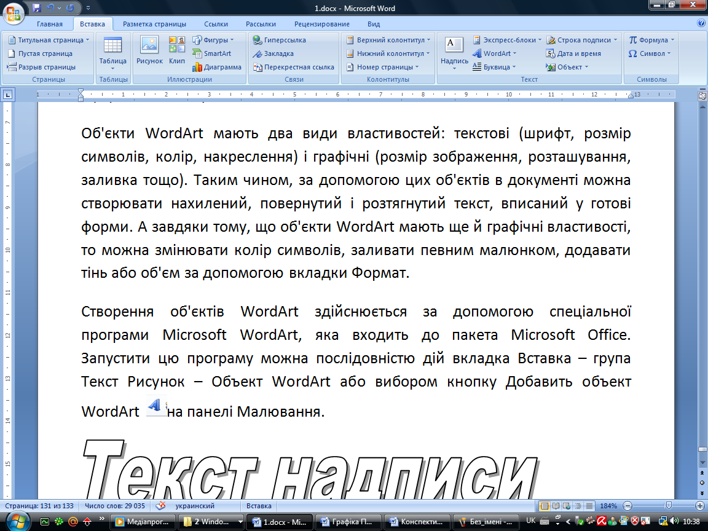This screenshot has height=531, width=708.
Task: Click the Office button logo
Action: coord(13,14)
